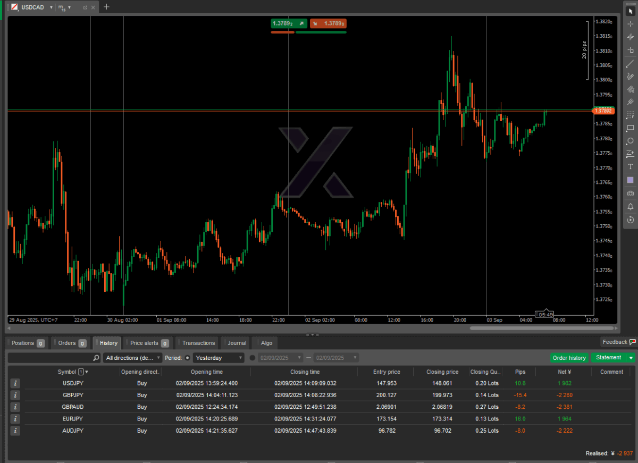638x463 pixels.
Task: Select the text annotation tool
Action: tap(631, 167)
